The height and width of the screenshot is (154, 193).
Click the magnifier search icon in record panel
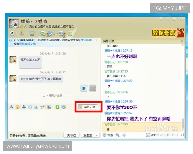click(x=117, y=135)
